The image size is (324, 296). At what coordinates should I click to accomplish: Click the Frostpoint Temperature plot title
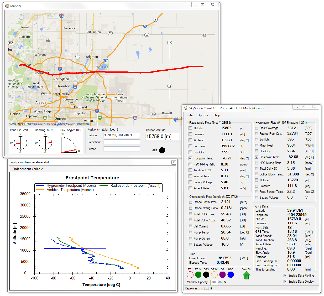[x=92, y=178]
